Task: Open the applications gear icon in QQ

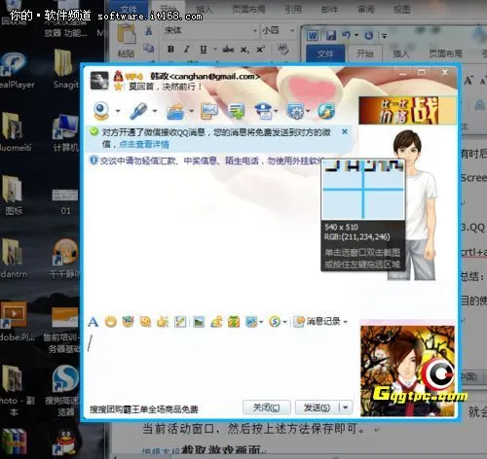Action: [x=295, y=111]
